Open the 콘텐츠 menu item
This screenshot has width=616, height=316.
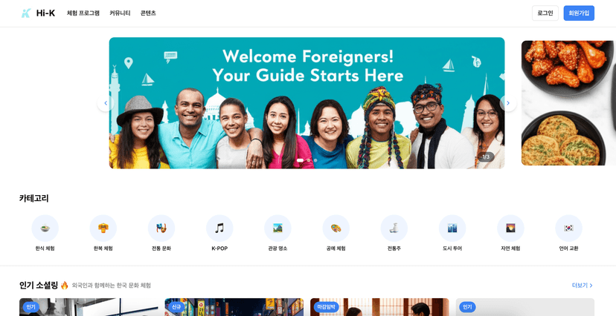point(148,13)
